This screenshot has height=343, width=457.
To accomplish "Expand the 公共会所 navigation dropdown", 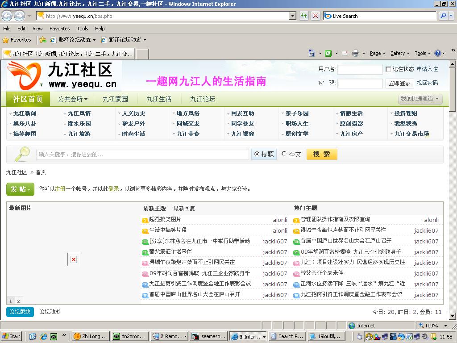I will pos(72,99).
